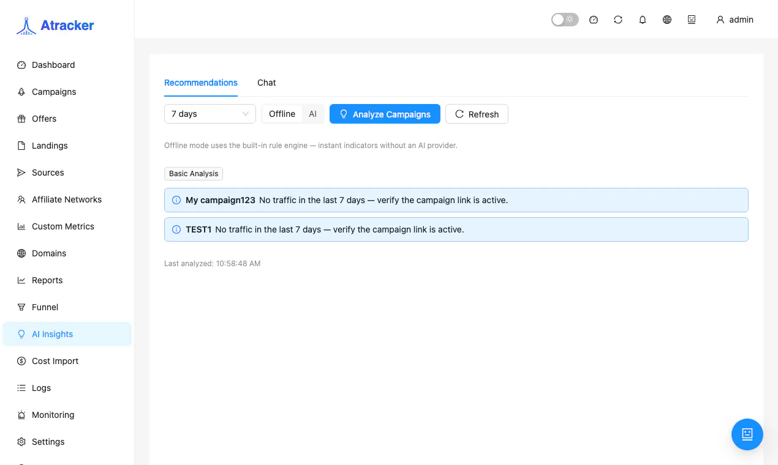
Task: Open Sources menu item
Action: tap(67, 173)
